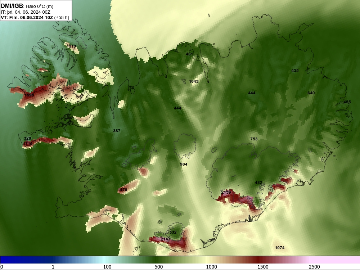The image size is (360, 270).
Task: Pick the 435 height value label
Action: pos(295,71)
